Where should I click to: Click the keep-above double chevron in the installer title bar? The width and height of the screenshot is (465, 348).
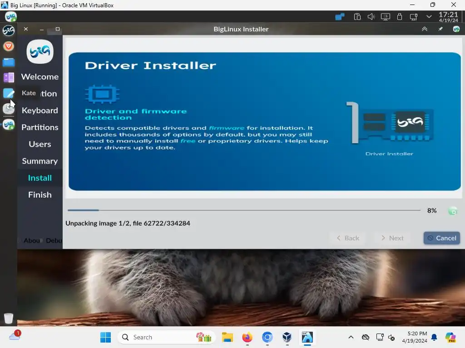(x=425, y=29)
